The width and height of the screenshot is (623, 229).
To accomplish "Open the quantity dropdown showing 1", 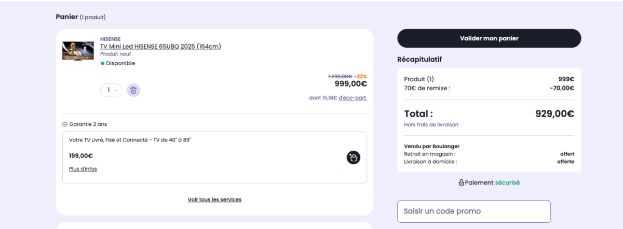I will [111, 90].
